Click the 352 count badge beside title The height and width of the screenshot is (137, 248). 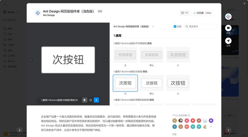(x=100, y=11)
